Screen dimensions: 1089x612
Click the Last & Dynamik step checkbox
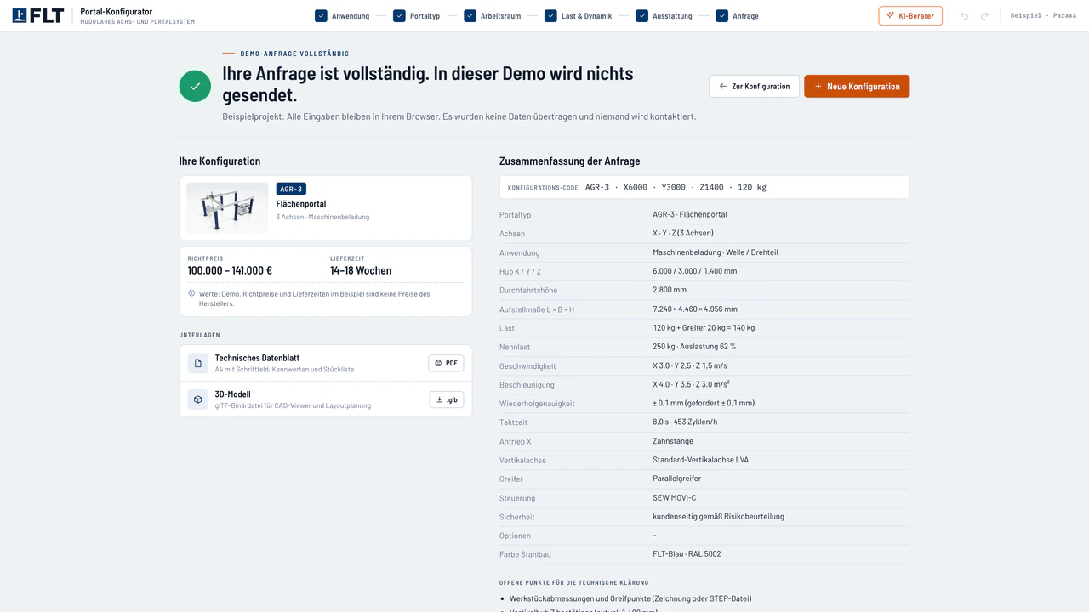click(550, 16)
